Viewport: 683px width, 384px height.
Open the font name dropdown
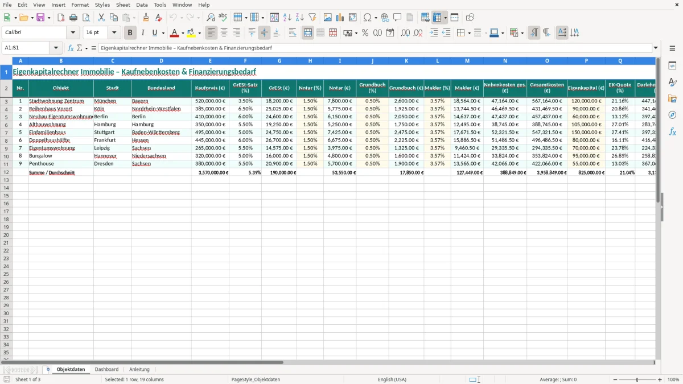(73, 33)
